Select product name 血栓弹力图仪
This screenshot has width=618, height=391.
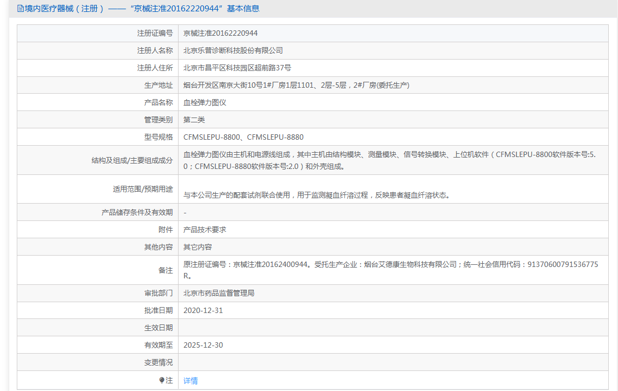click(x=205, y=102)
